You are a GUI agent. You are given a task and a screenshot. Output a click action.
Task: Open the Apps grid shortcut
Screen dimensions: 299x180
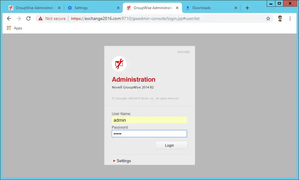point(9,28)
